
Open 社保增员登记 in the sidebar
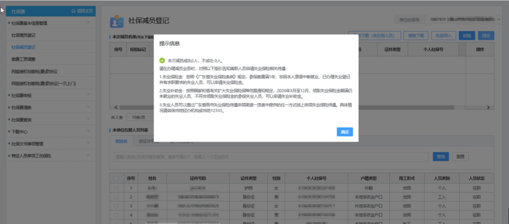pyautogui.click(x=23, y=36)
